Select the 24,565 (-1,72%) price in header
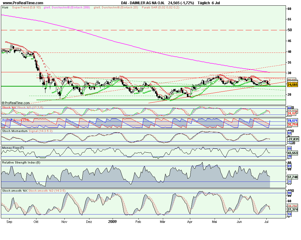 click(x=181, y=3)
